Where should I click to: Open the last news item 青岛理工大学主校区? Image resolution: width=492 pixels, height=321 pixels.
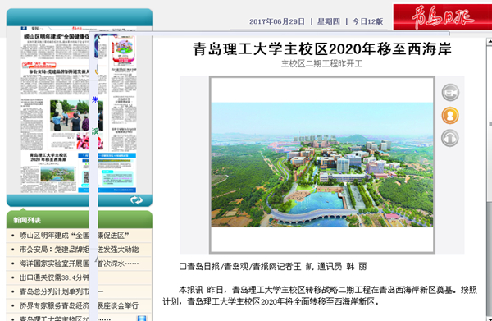(65, 318)
